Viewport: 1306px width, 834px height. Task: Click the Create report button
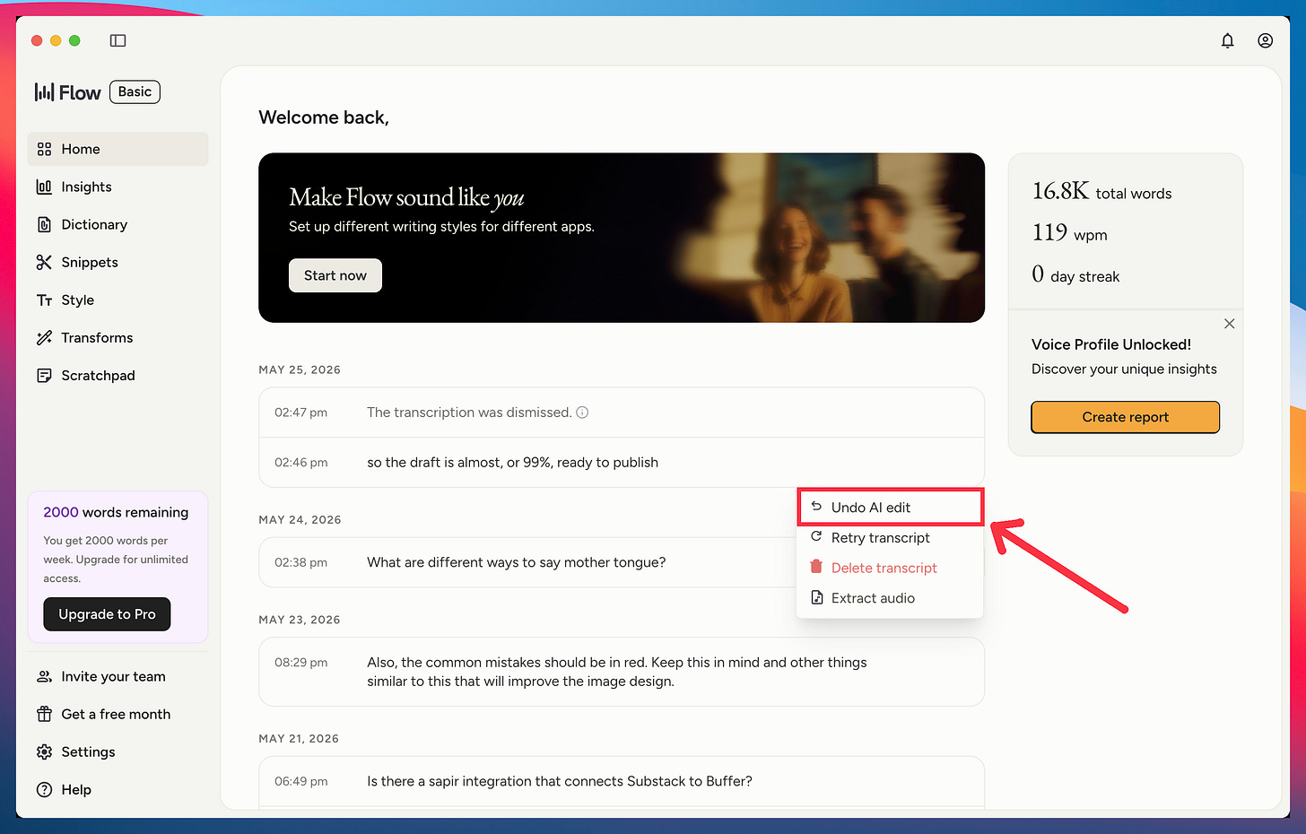click(1125, 417)
